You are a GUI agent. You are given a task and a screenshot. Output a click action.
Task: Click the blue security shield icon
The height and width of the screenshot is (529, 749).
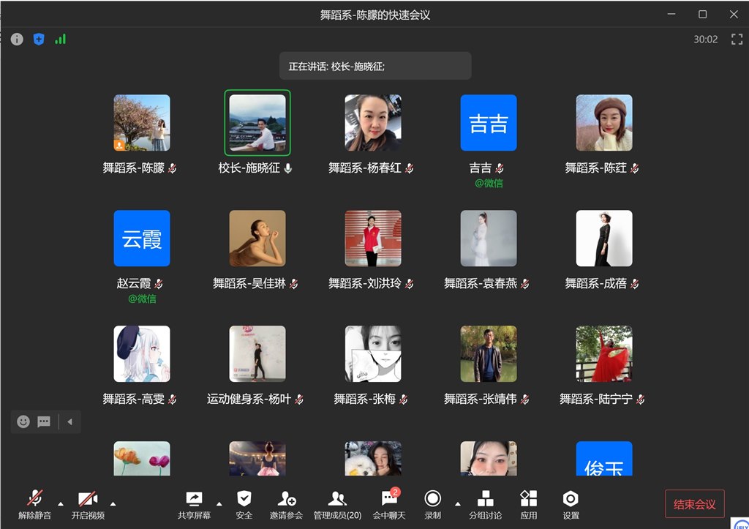39,40
